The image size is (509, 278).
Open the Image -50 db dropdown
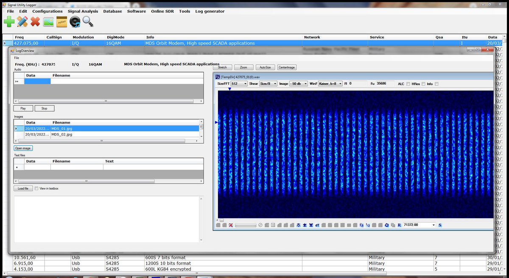[299, 84]
